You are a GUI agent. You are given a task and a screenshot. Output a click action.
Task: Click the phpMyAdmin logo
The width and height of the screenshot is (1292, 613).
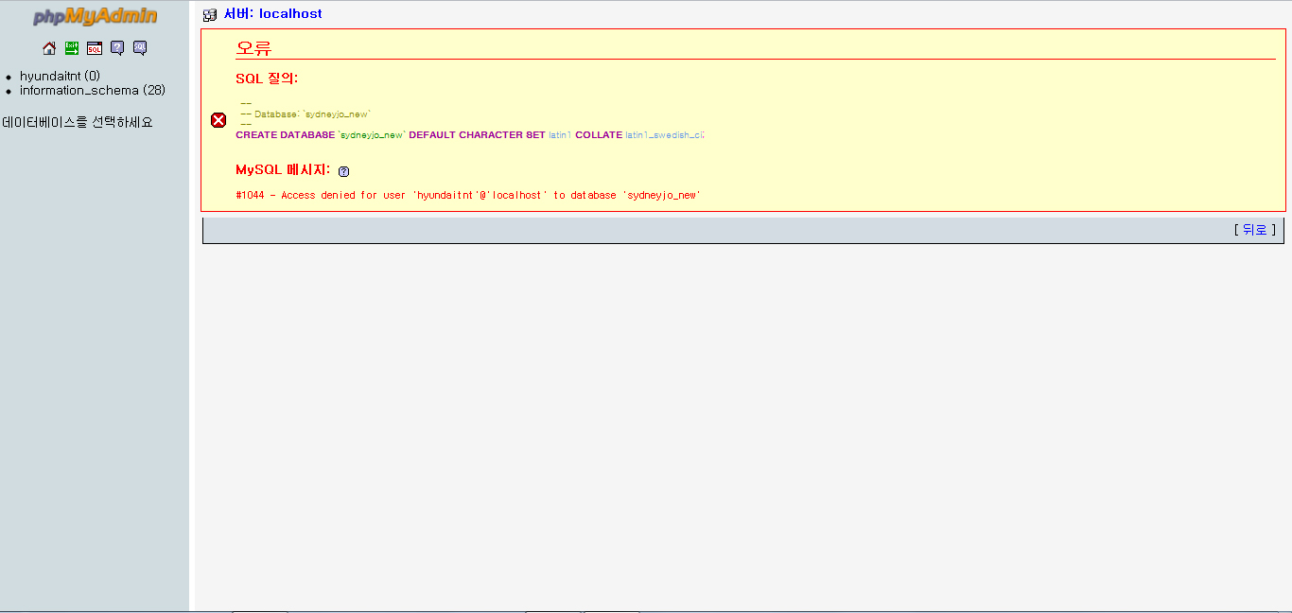click(95, 17)
